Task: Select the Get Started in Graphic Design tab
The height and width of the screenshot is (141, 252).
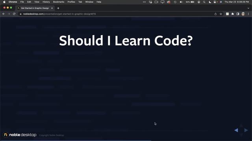Action: click(35, 8)
